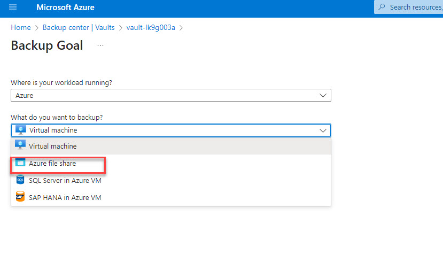
Task: Open the portal hamburger menu
Action: click(13, 7)
